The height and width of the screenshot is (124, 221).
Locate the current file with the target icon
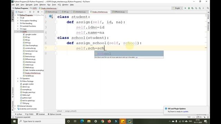tap(30, 12)
